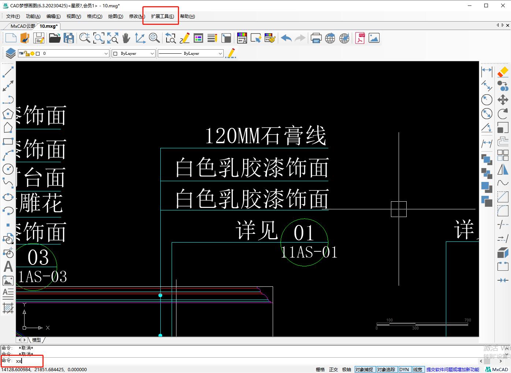Select the Mirror tool on right toolbar
Screen dimensions: 511x373
click(503, 169)
